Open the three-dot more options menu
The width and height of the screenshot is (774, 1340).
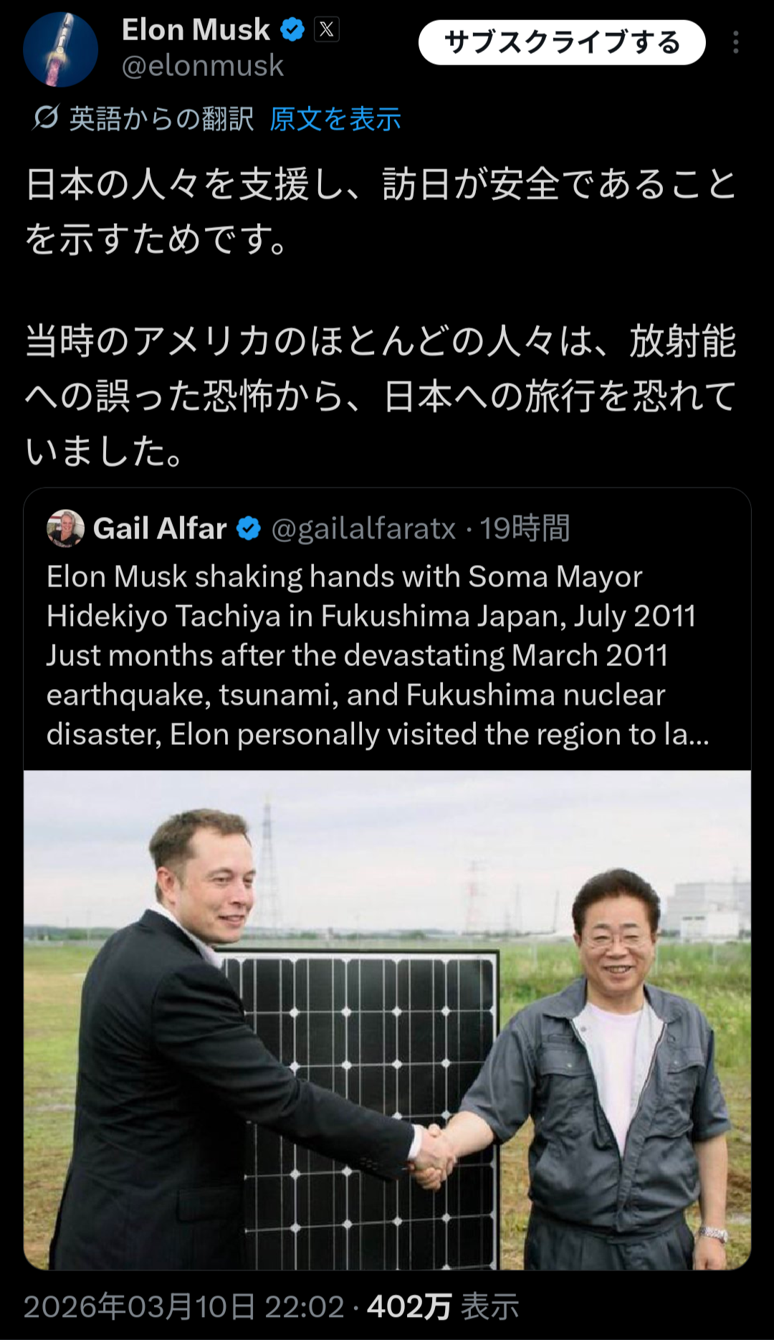tap(735, 42)
